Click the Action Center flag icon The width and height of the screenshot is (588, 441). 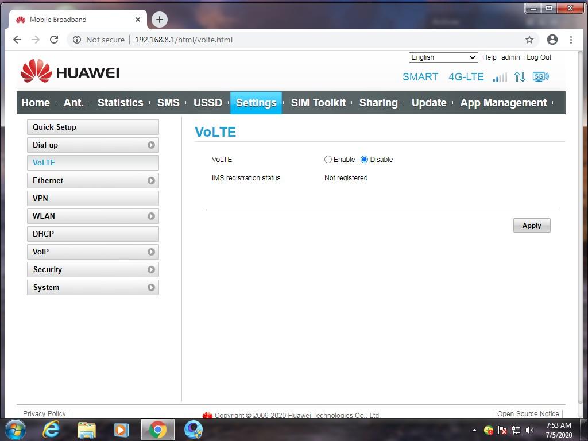coord(502,430)
